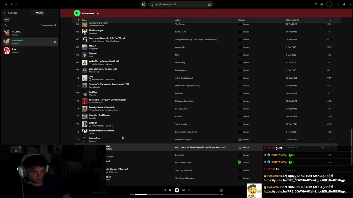Toggle shuffle in the player bar
Viewport: 353px width, 198px height.
click(x=165, y=190)
